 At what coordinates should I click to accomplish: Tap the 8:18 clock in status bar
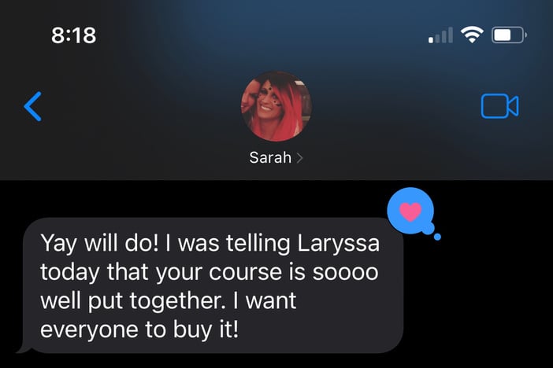pos(73,35)
